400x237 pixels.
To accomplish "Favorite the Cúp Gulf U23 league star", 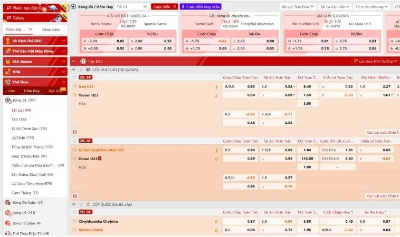I will (x=81, y=70).
